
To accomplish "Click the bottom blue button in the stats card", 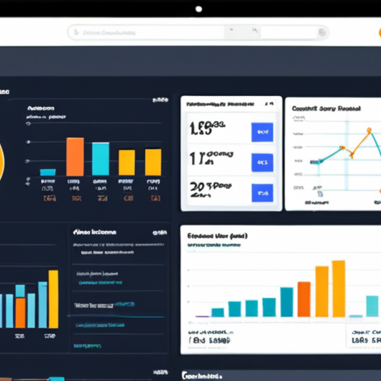I will [262, 193].
